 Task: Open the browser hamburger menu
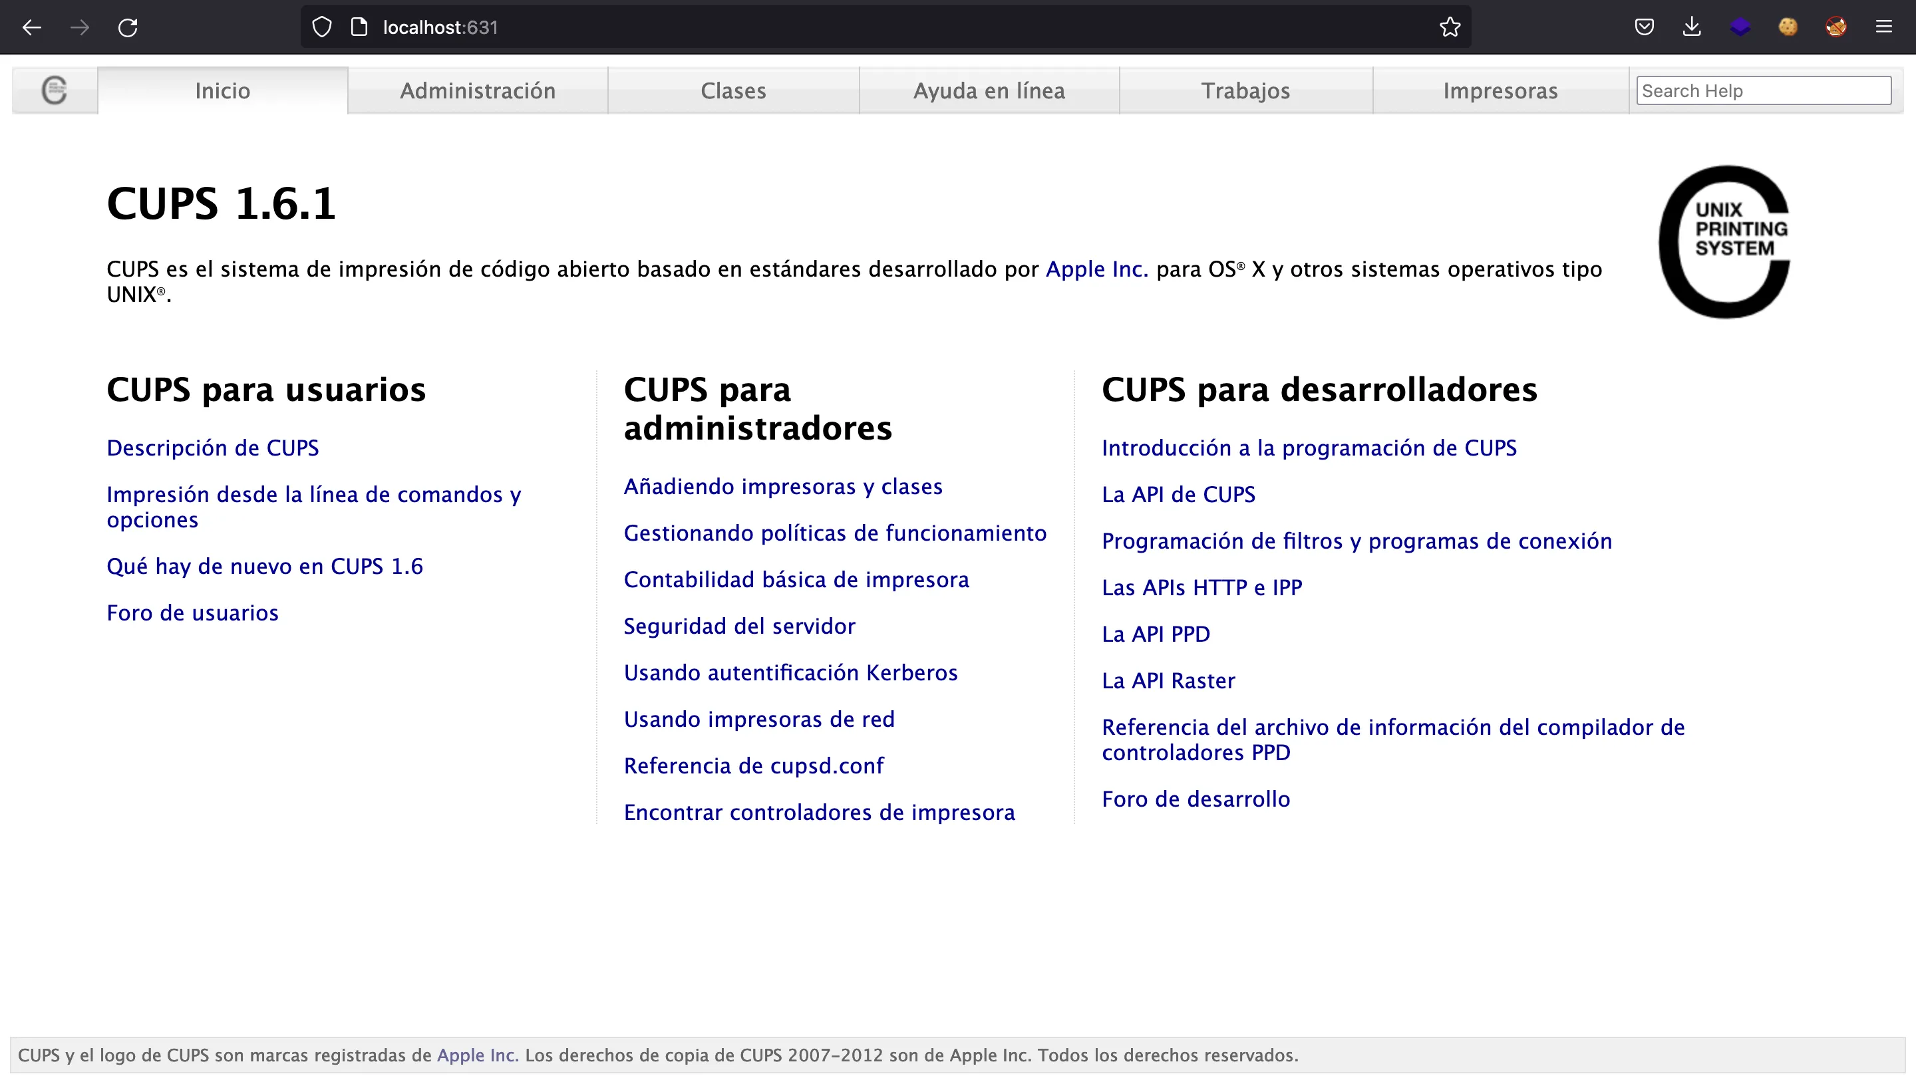(1884, 27)
